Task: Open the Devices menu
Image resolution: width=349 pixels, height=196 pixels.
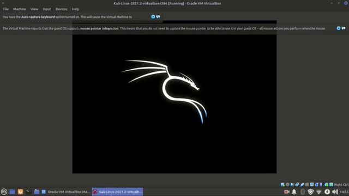Action: [62, 9]
